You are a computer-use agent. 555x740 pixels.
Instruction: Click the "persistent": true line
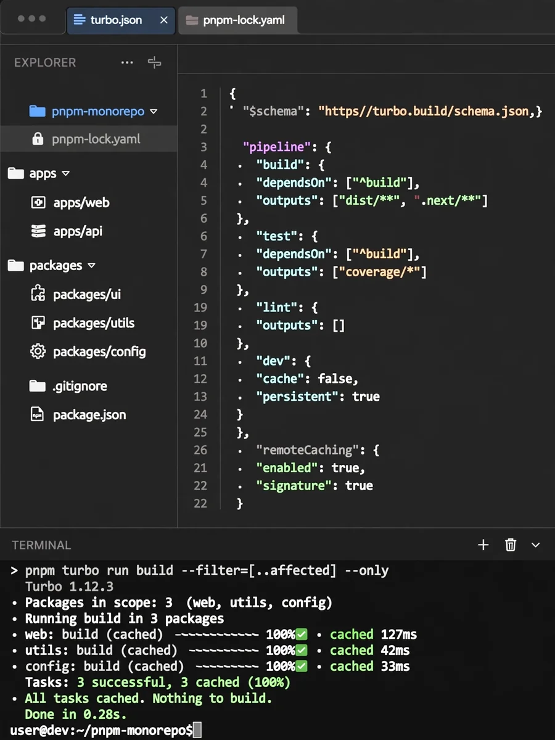pos(318,397)
